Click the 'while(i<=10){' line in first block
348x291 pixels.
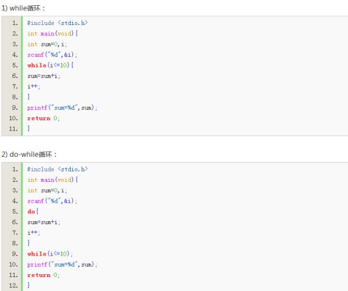point(50,65)
